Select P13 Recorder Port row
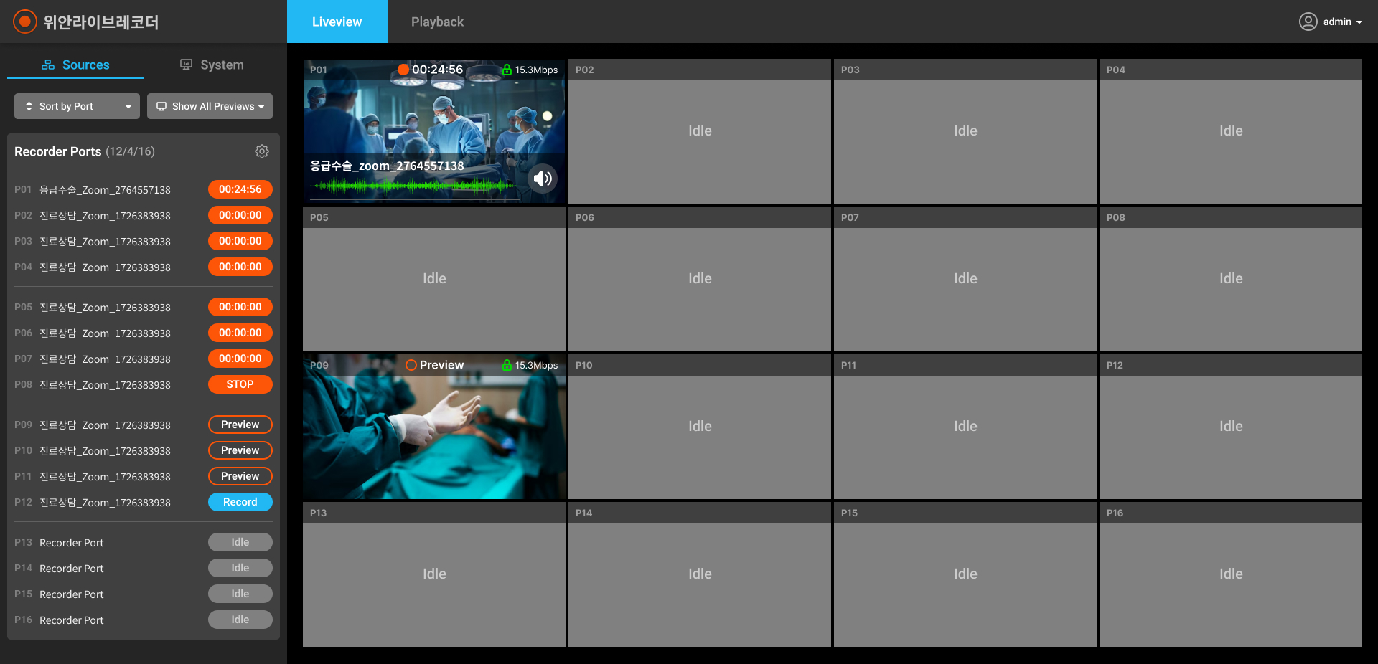This screenshot has width=1378, height=664. click(x=144, y=542)
